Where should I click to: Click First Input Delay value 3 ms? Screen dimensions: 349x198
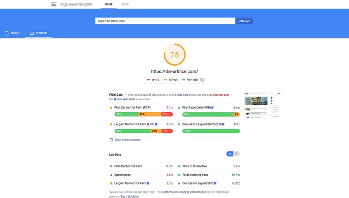click(x=237, y=108)
